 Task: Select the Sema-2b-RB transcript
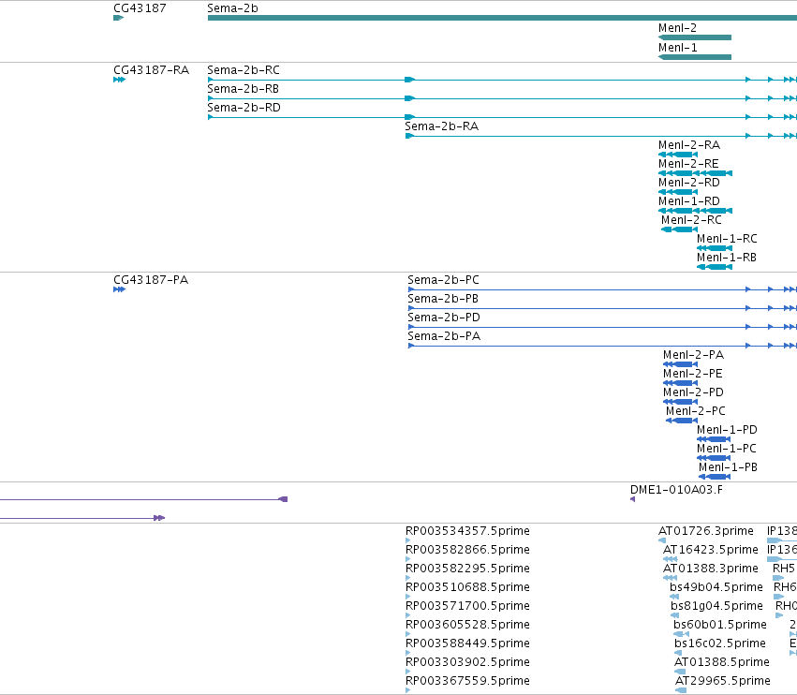coord(502,98)
